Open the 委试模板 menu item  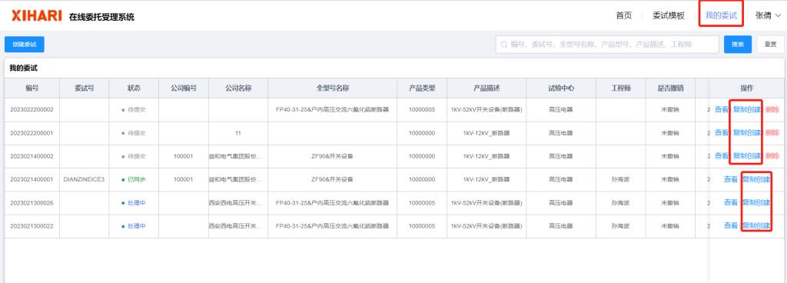[668, 15]
